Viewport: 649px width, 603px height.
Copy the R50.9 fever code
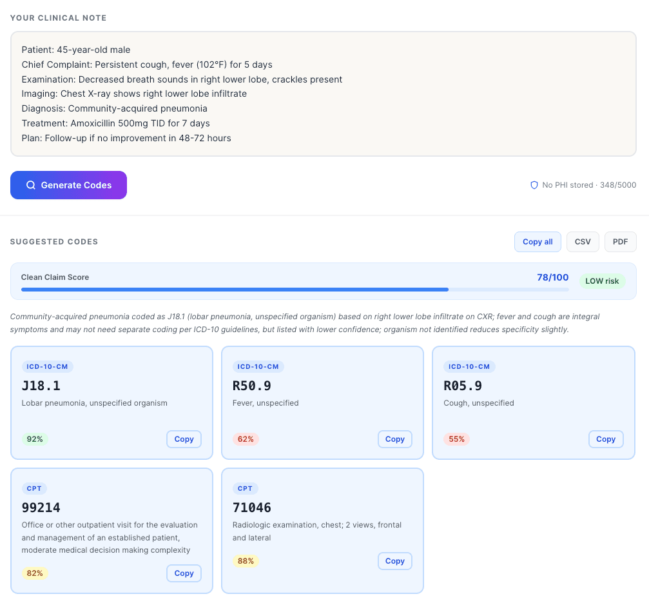pyautogui.click(x=394, y=439)
